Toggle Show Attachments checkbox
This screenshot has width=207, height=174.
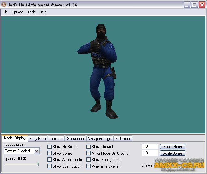tap(49, 159)
